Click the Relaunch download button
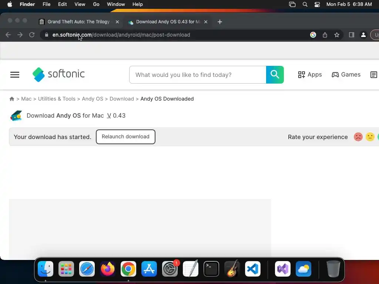The width and height of the screenshot is (379, 284). (125, 137)
